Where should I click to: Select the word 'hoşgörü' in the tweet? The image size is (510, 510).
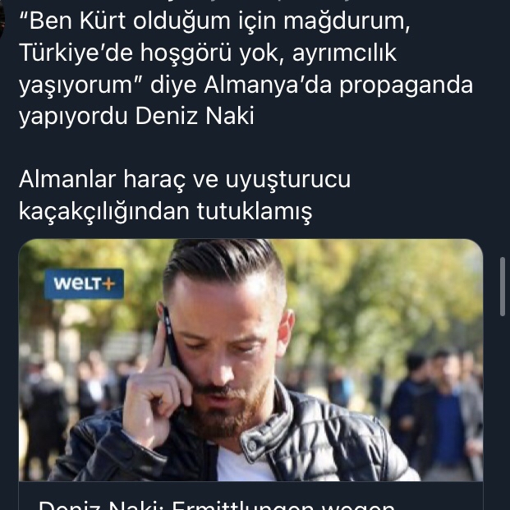tap(186, 54)
